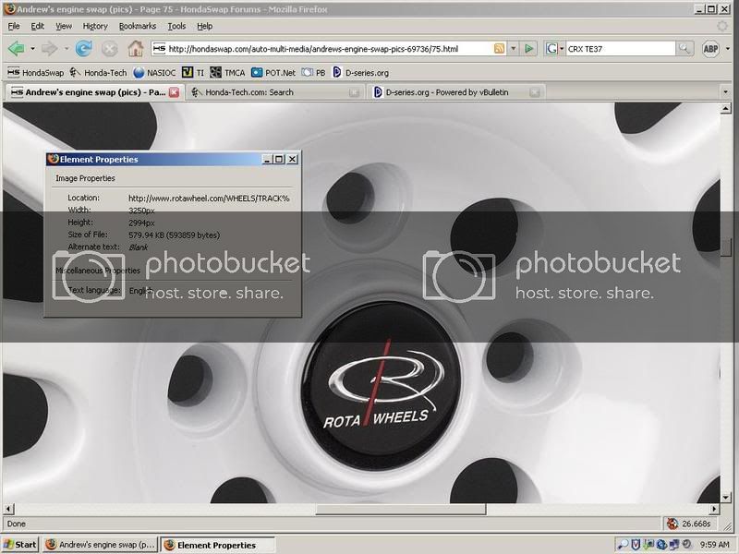This screenshot has height=554, width=739.
Task: Open the POT.Net bookmark
Action: (273, 73)
